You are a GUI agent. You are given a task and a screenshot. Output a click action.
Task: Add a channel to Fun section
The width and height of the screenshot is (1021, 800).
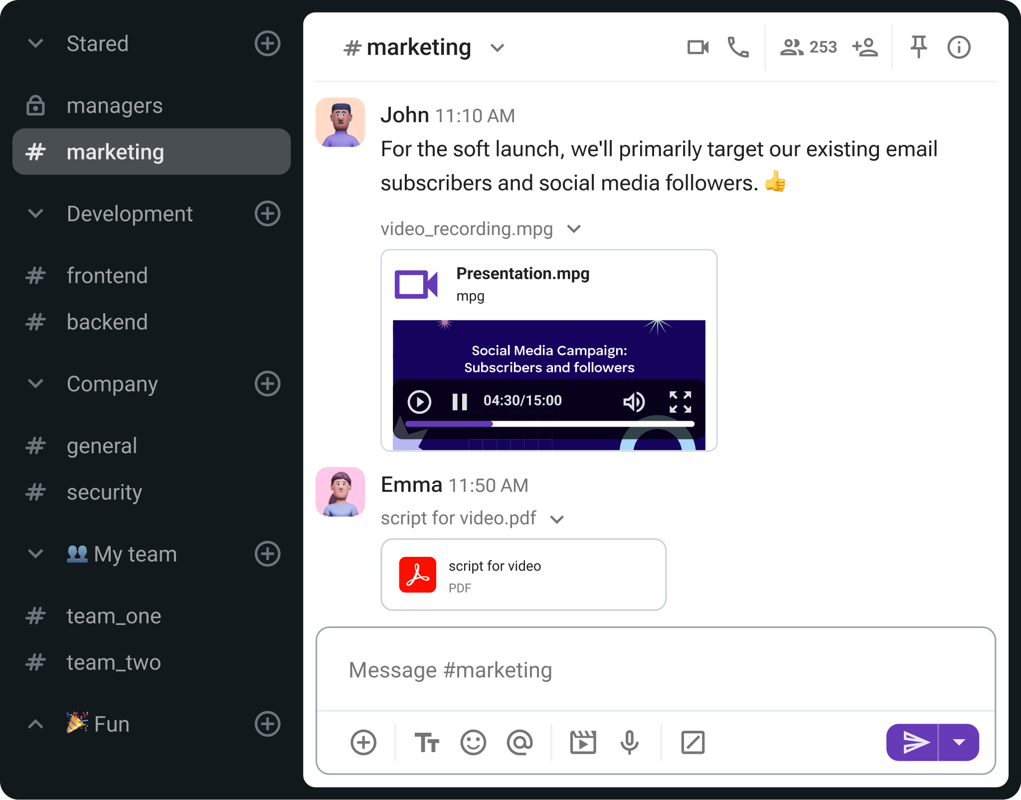point(268,724)
